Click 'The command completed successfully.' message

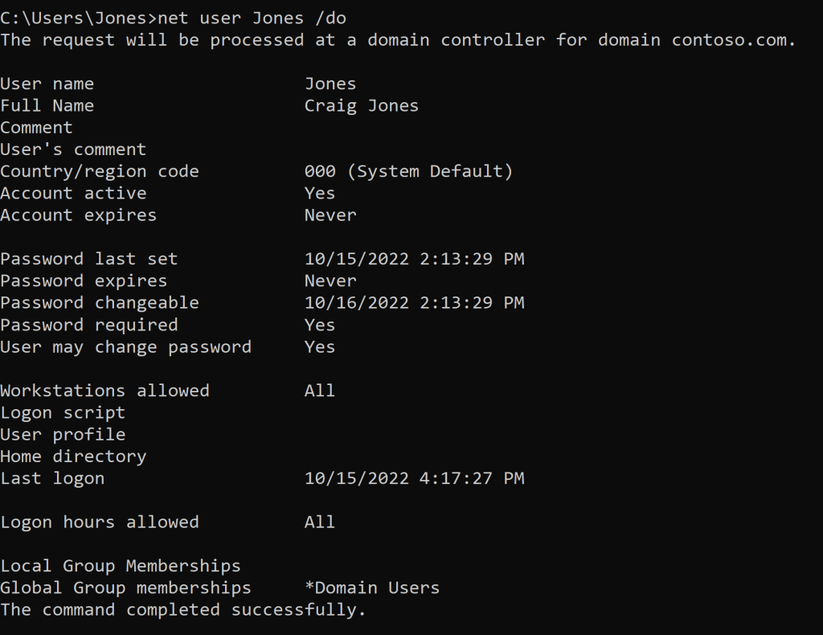[x=183, y=609]
